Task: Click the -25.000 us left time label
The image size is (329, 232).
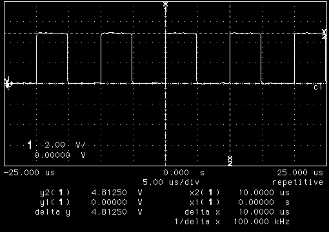Action: 29,173
